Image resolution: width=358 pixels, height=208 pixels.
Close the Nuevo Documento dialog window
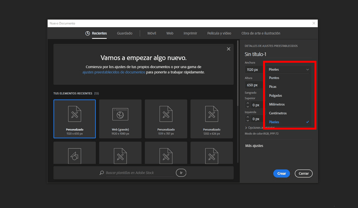point(314,23)
